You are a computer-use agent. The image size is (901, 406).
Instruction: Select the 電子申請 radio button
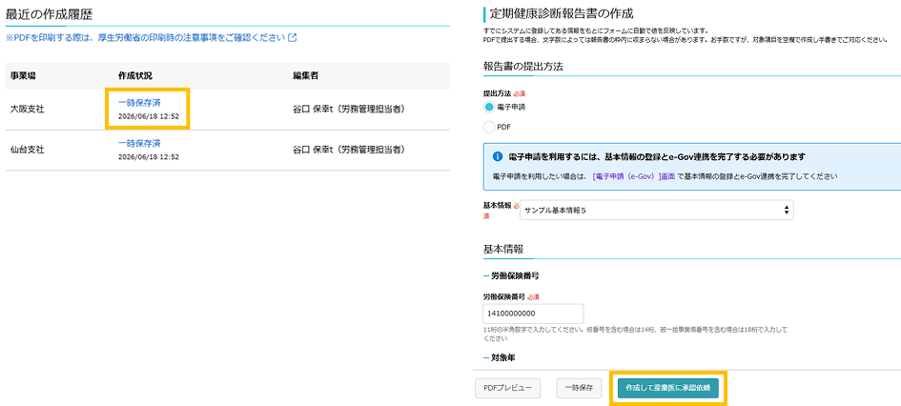coord(489,107)
